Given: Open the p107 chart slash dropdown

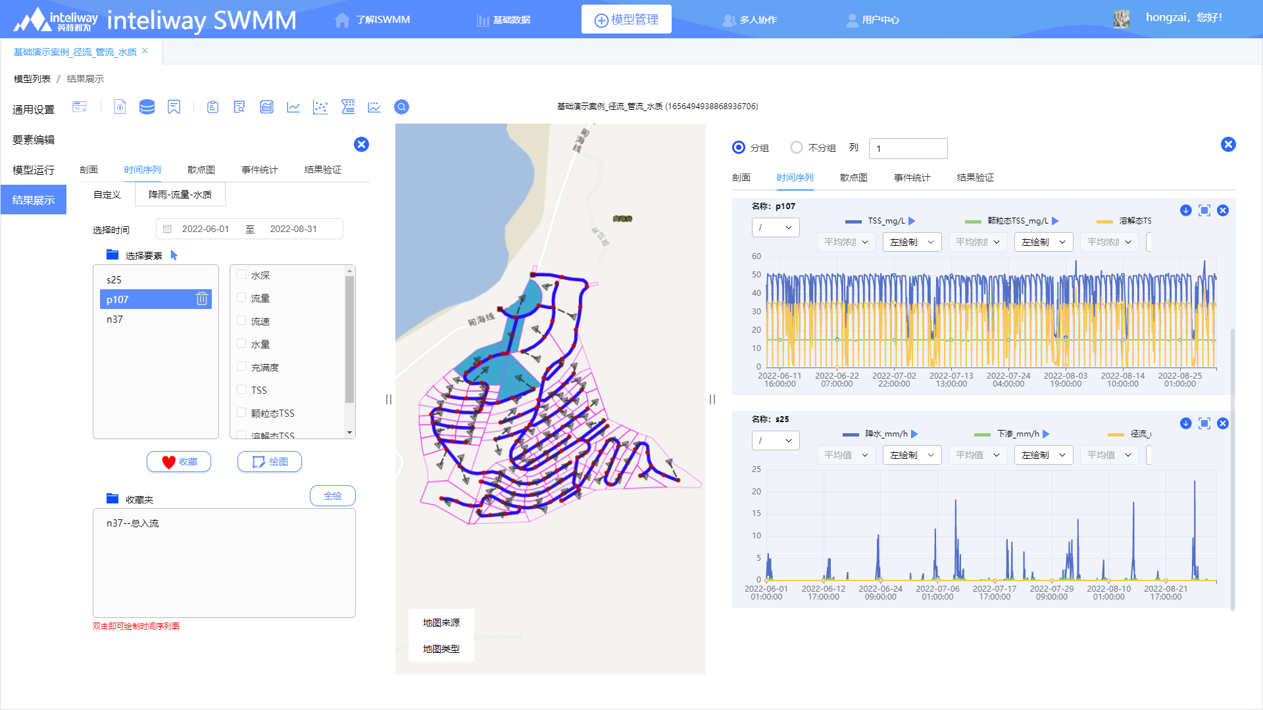Looking at the screenshot, I should click(776, 227).
